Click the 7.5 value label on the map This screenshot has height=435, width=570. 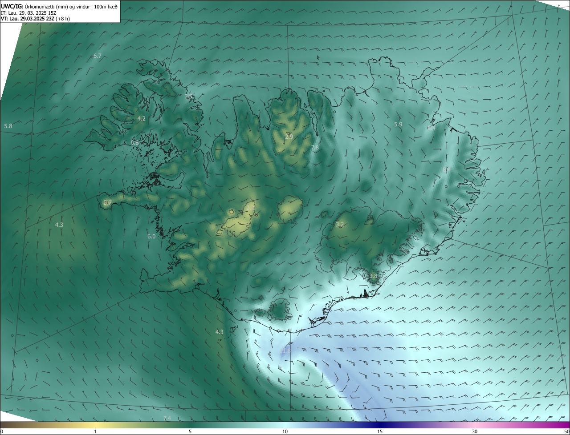click(x=189, y=96)
